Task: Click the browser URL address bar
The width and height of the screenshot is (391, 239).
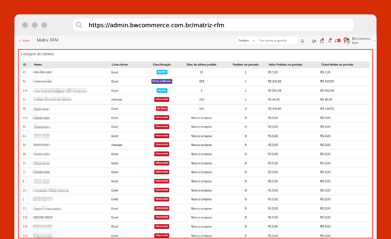Action: coord(213,25)
